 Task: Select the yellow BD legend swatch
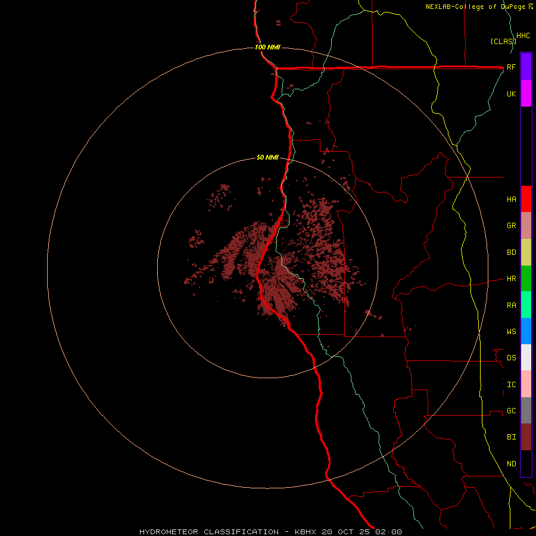pos(526,253)
